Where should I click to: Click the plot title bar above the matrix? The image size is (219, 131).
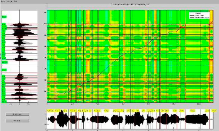point(131,5)
